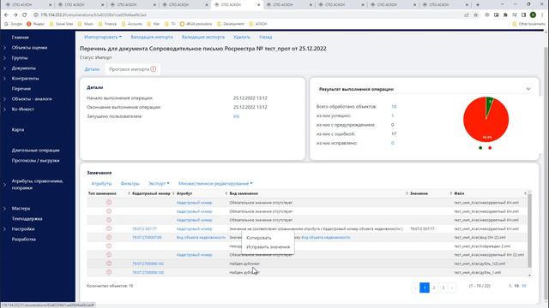The width and height of the screenshot is (549, 308).
Task: Click error icon in the дубль_1(2).xml row
Action: pyautogui.click(x=109, y=264)
